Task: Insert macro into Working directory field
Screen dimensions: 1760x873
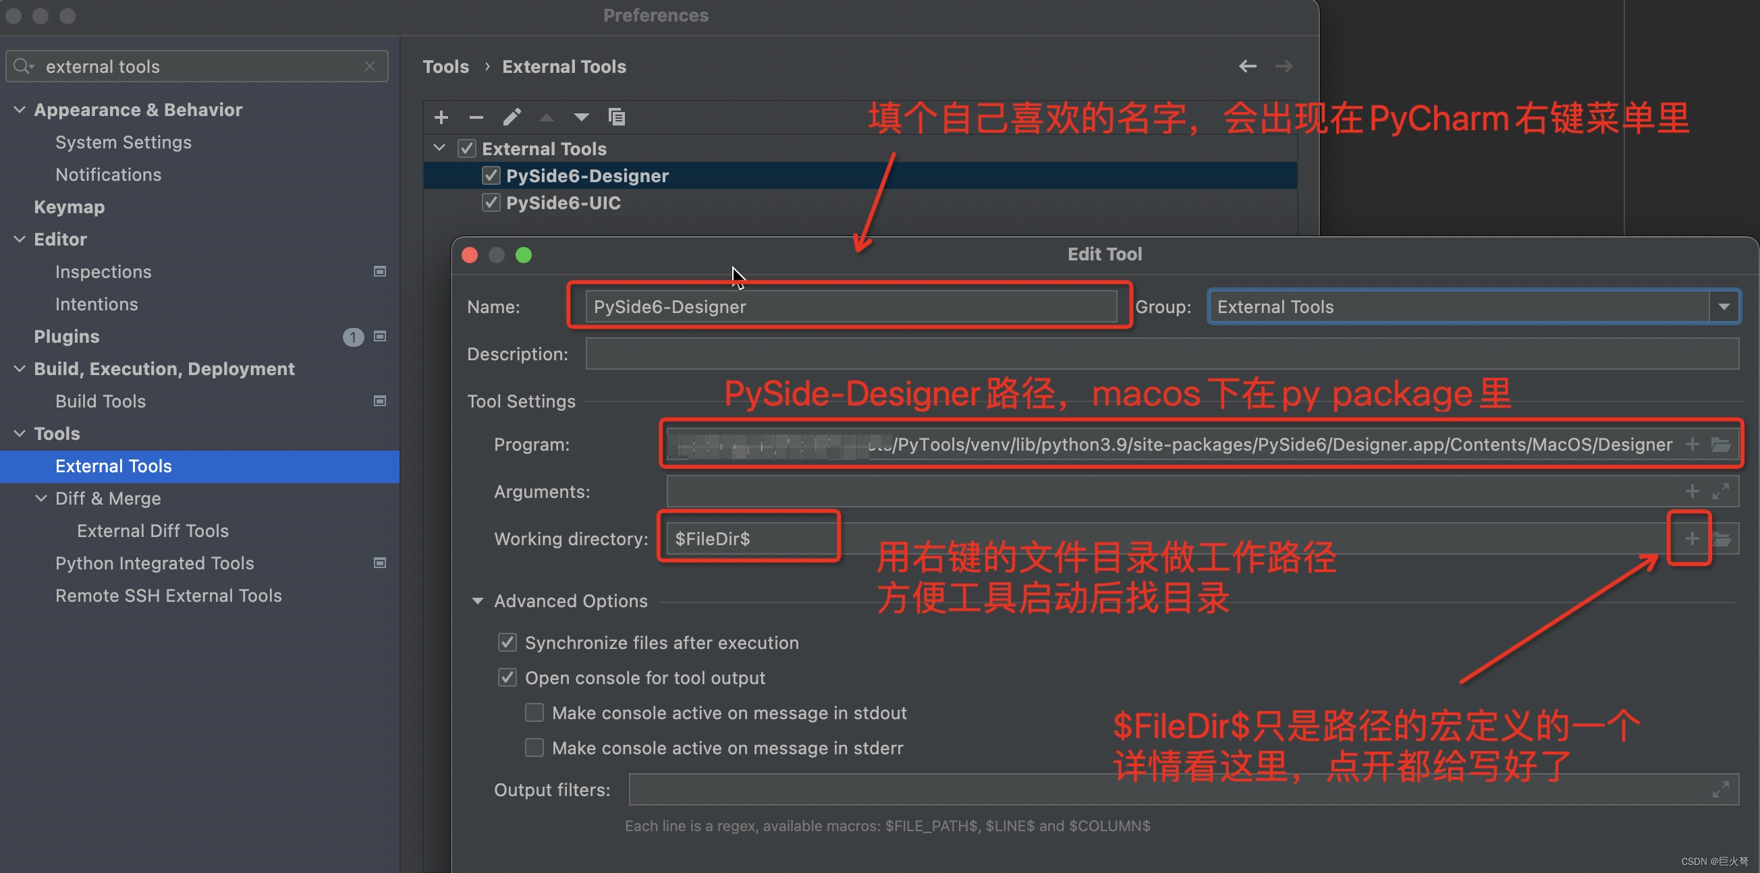Action: tap(1692, 539)
